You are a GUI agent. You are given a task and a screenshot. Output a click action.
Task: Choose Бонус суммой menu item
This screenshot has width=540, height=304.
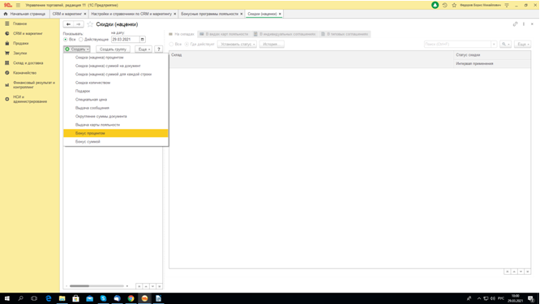(x=116, y=142)
